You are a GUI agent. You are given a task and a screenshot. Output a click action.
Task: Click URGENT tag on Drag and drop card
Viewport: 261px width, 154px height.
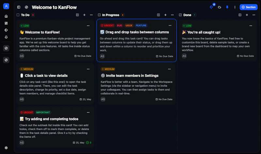click(x=107, y=26)
